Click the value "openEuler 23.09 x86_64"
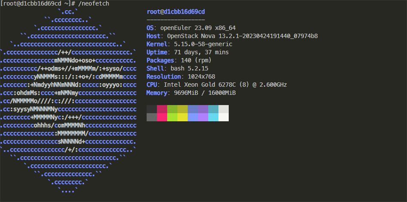This screenshot has width=407, height=202. (198, 28)
